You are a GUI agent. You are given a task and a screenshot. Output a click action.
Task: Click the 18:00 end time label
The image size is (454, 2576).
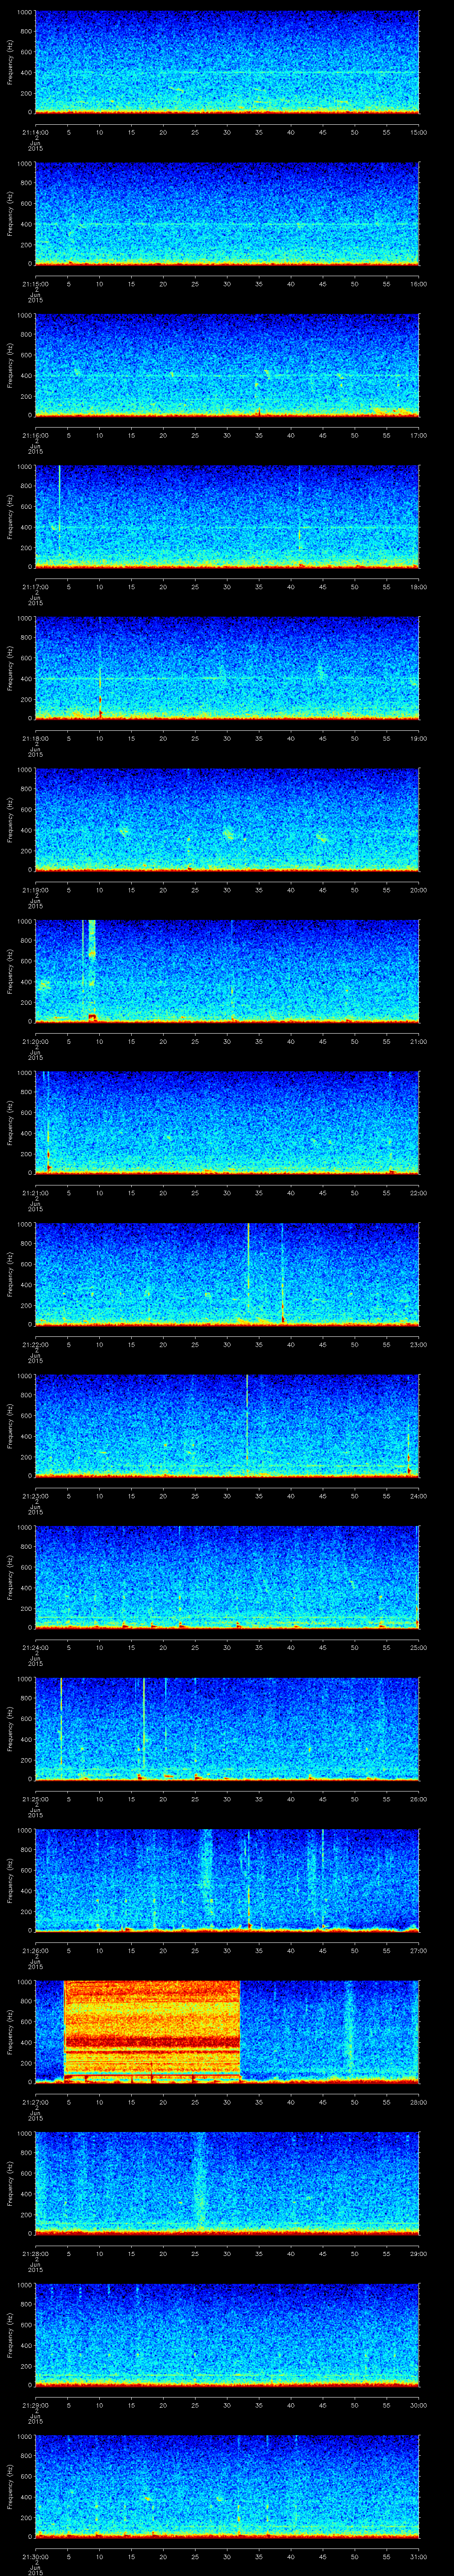click(x=418, y=587)
